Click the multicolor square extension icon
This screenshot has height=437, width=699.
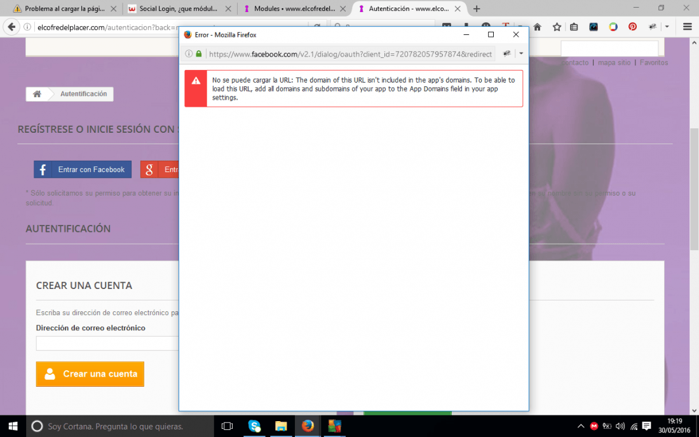613,27
